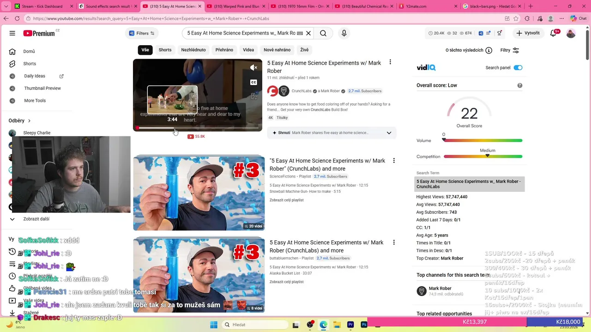Open help icon beside Overall score
Screen dimensions: 591x332
click(x=520, y=85)
